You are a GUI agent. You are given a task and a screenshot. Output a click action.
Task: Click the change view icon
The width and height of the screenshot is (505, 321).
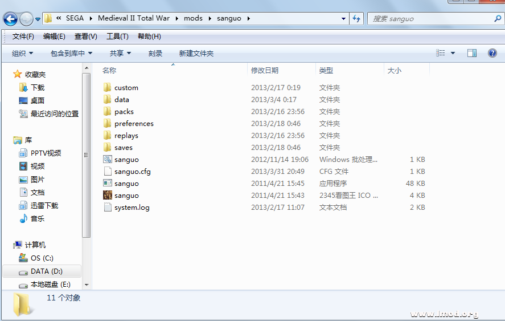click(440, 53)
